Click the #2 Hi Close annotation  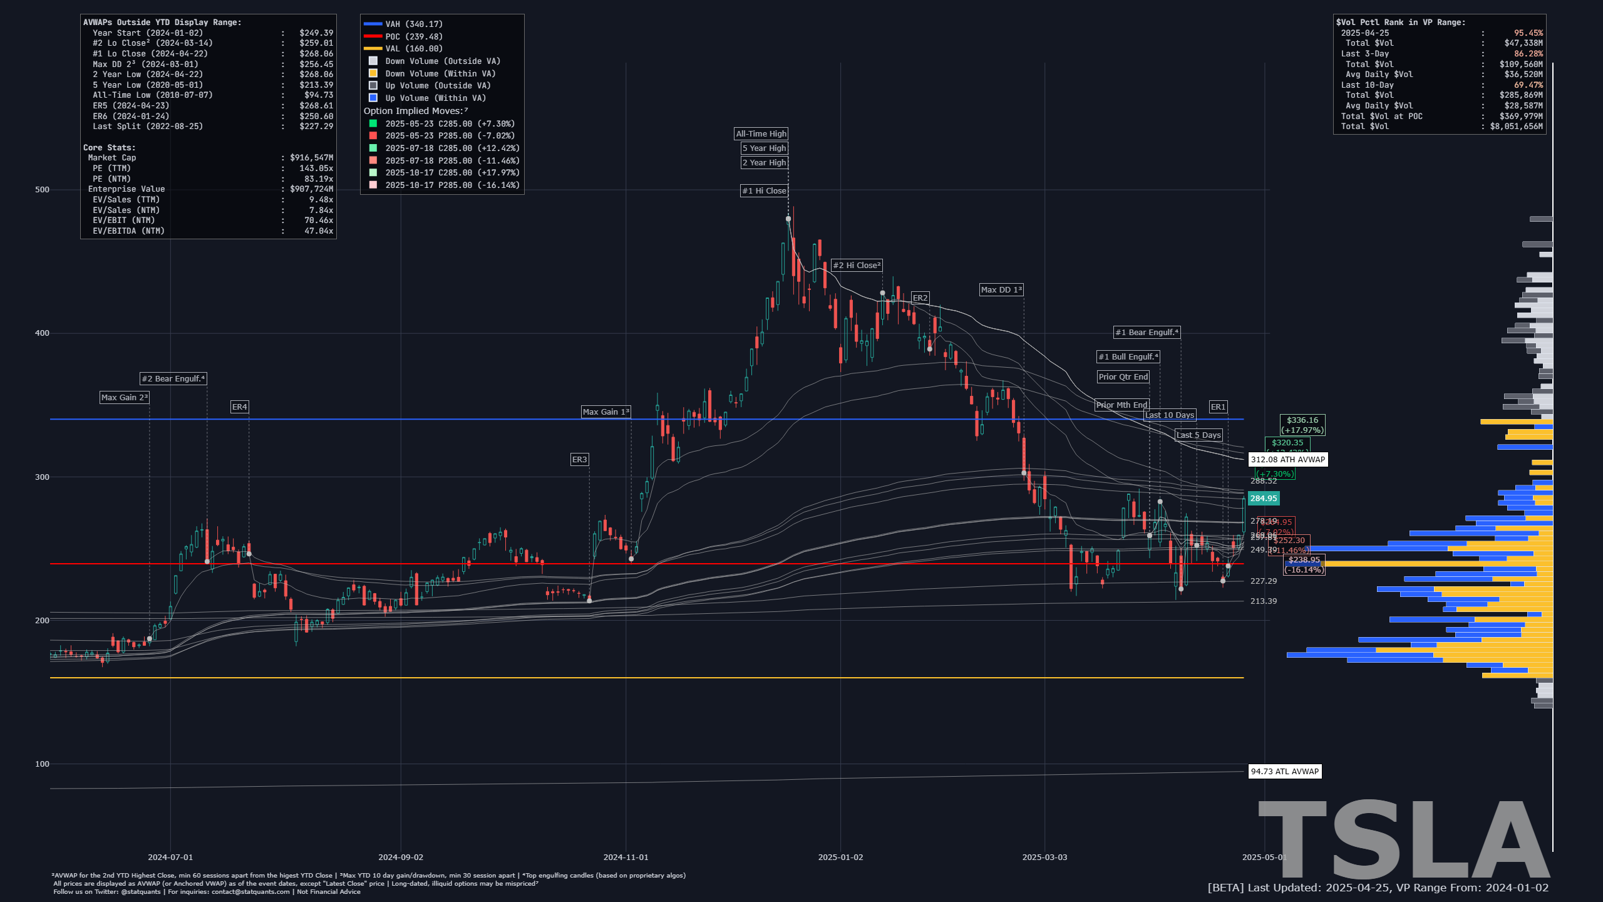pyautogui.click(x=857, y=265)
